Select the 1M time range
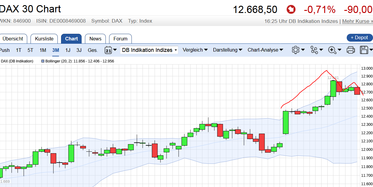Screen dimensions: 373x187 (43, 50)
